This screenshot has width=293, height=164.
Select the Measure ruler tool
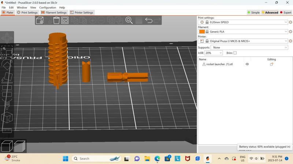tap(7, 130)
